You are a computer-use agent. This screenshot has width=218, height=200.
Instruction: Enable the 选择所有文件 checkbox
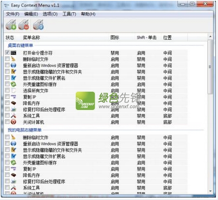point(7,90)
